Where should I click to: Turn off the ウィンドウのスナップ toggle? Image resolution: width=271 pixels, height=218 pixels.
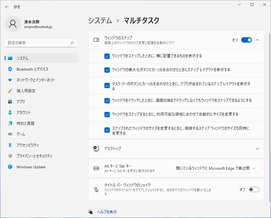point(246,40)
